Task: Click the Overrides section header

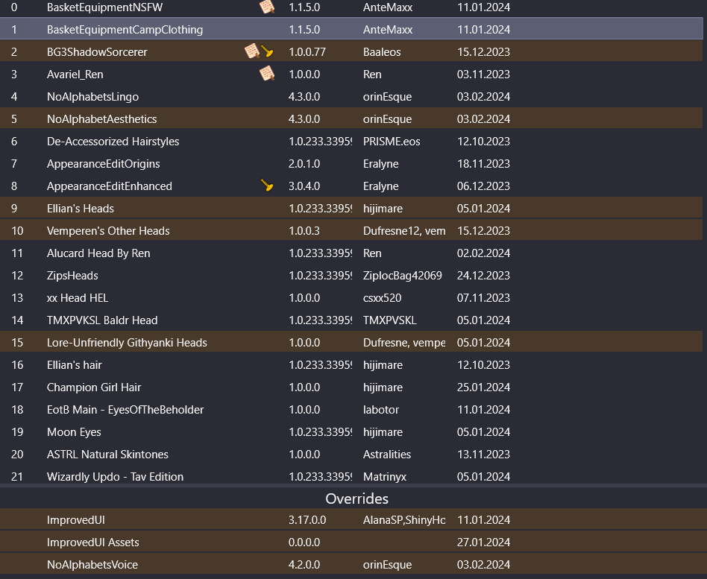Action: click(356, 499)
